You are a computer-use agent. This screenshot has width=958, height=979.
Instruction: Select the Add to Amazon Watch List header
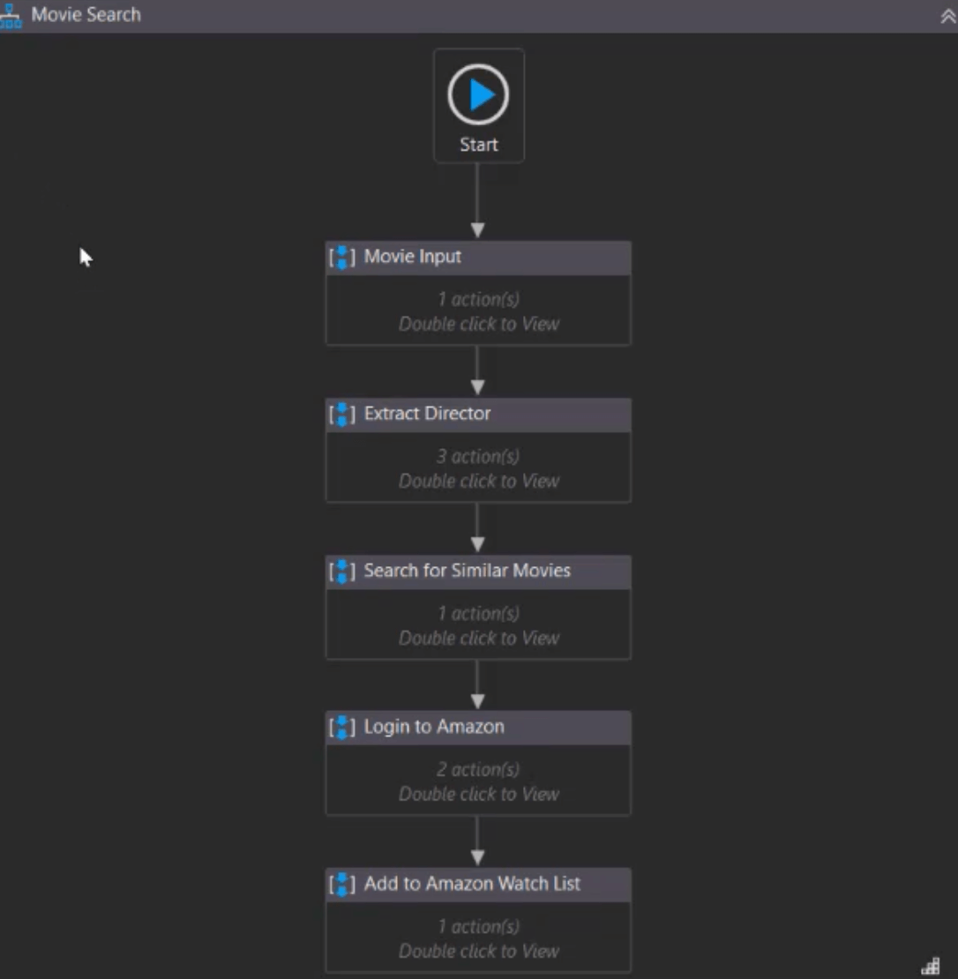[x=478, y=885]
